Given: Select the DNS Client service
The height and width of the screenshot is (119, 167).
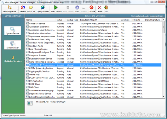Looking at the screenshot, I should tap(94, 88).
